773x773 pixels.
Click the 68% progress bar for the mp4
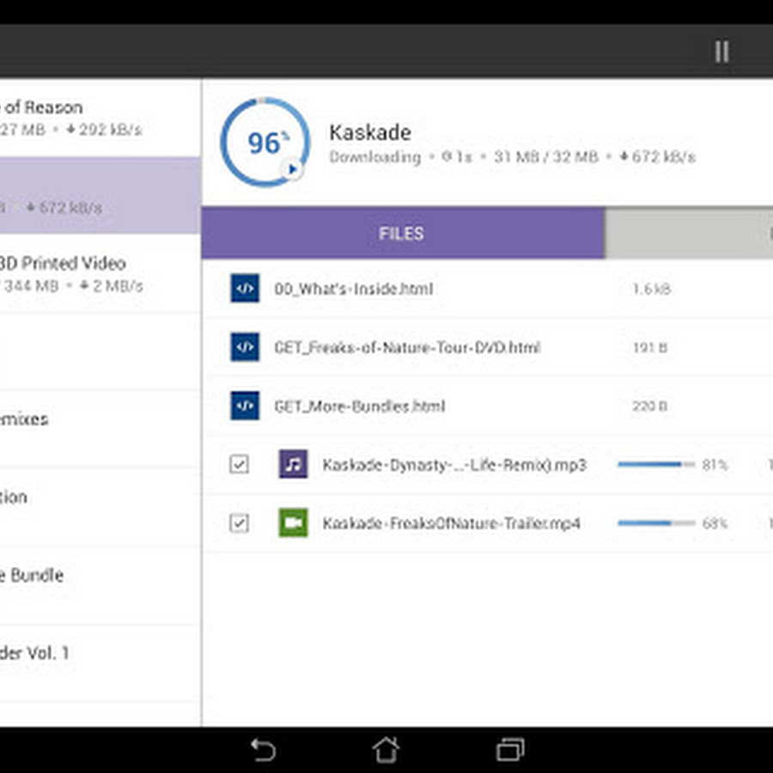[656, 523]
